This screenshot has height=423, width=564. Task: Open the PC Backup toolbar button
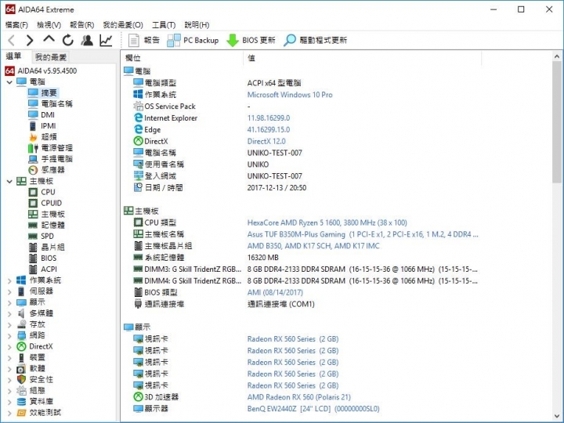193,40
